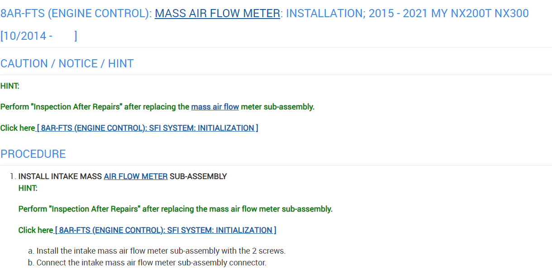Click the PROCEDURE section heading

[33, 154]
